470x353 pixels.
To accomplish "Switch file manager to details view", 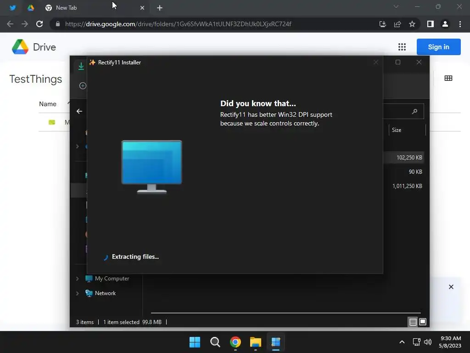I will coord(413,322).
